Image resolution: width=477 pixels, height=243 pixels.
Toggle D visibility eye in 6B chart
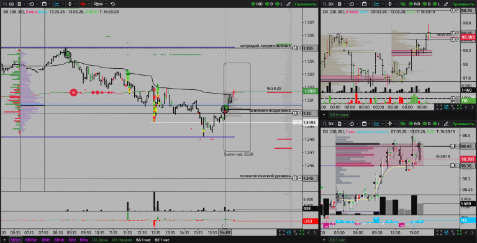tap(267, 4)
